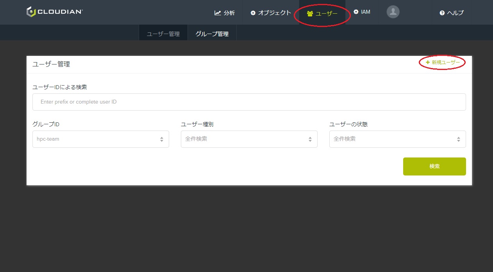The image size is (493, 272).
Task: Open the user profile avatar
Action: click(x=393, y=12)
